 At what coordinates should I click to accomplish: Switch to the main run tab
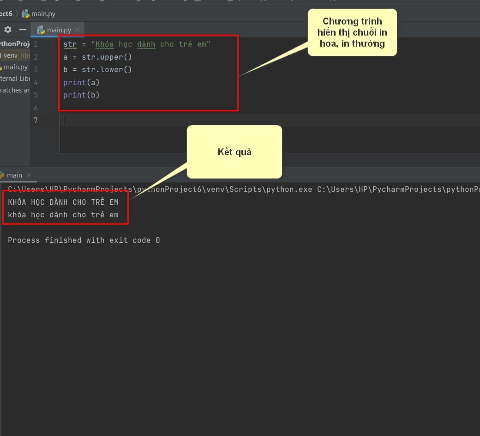pyautogui.click(x=14, y=175)
